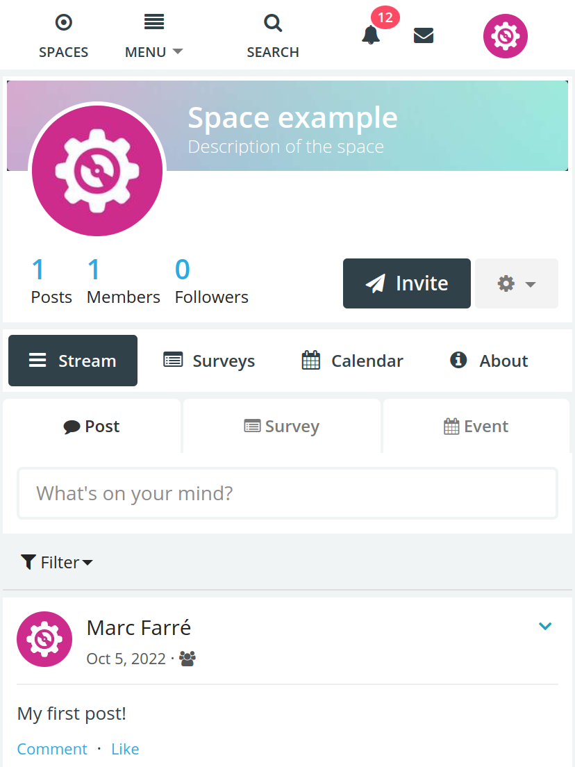Expand the space settings gear dropdown
The image size is (575, 767).
pyautogui.click(x=517, y=283)
